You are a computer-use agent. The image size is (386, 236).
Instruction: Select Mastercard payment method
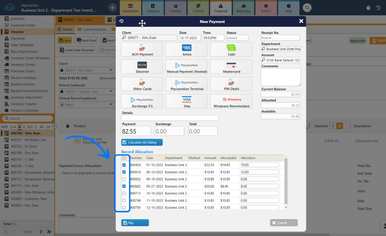click(231, 67)
